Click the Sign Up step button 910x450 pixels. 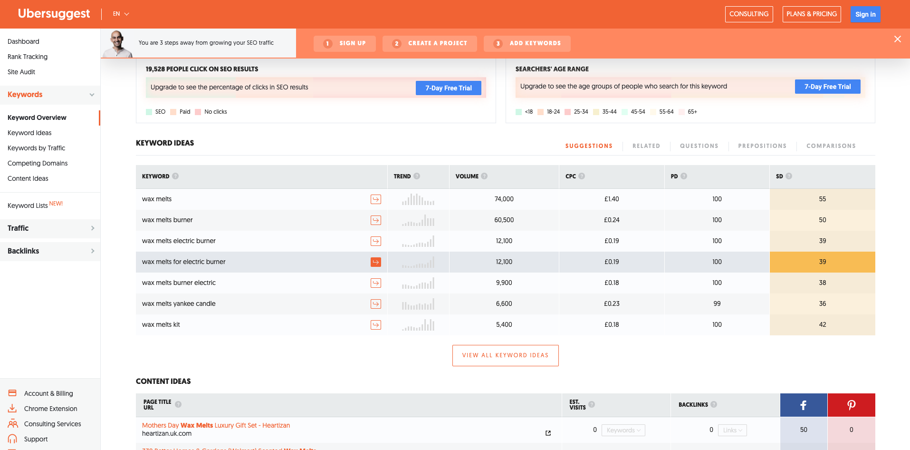tap(345, 43)
